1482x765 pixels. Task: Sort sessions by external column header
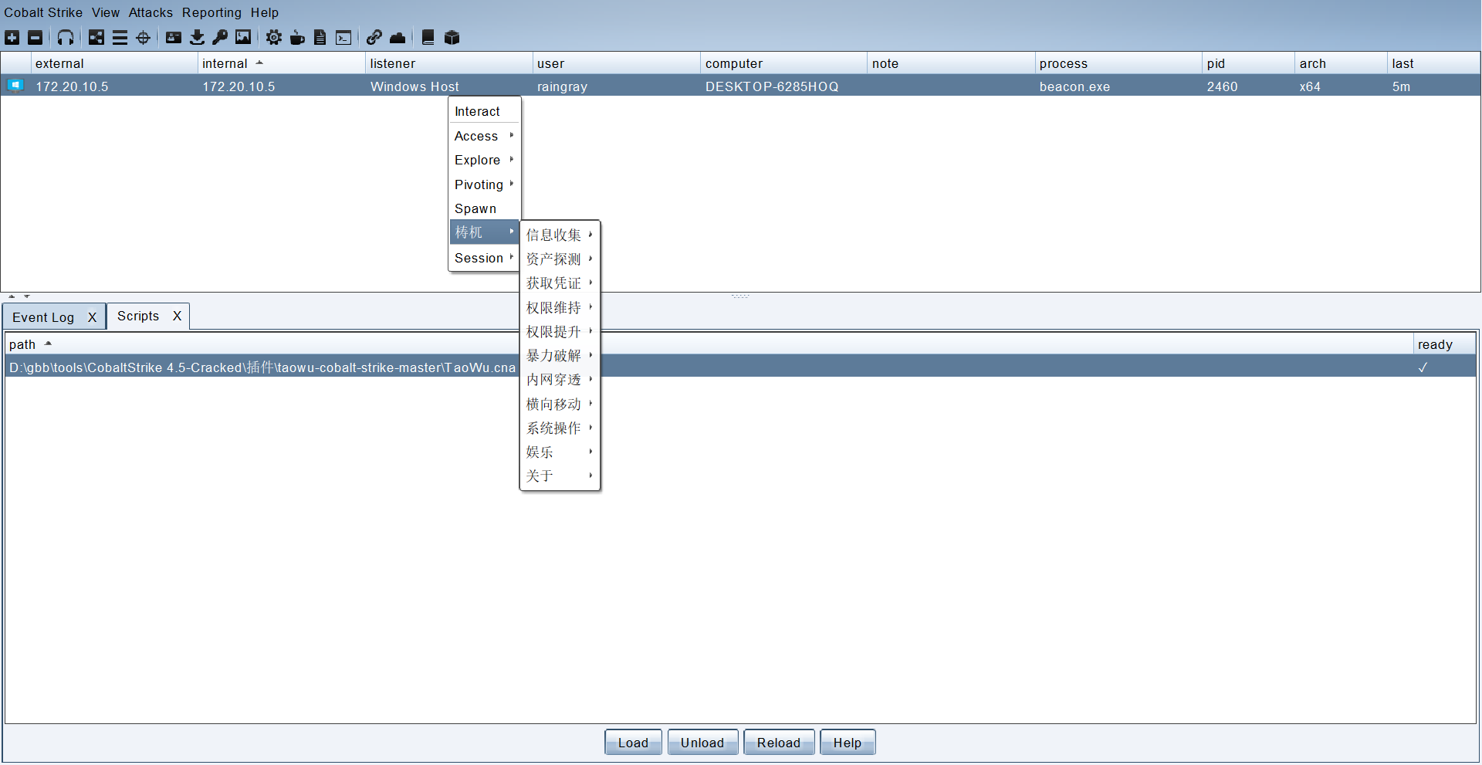[114, 63]
